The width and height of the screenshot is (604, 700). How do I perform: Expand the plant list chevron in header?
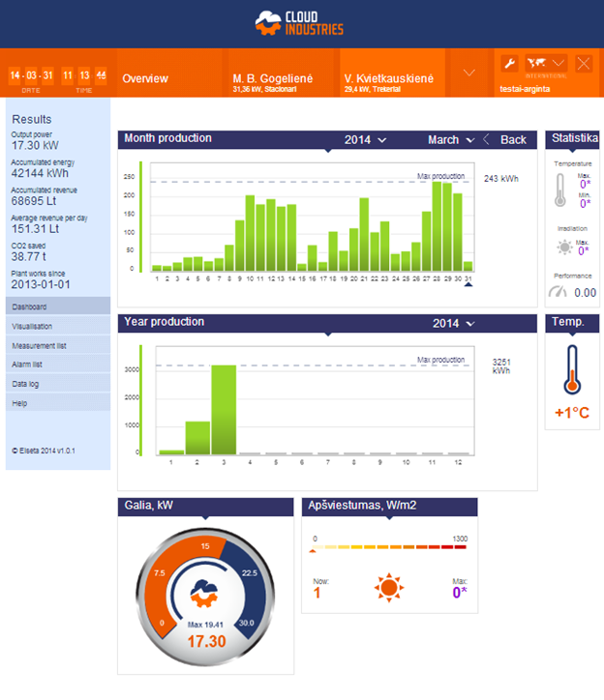click(469, 73)
